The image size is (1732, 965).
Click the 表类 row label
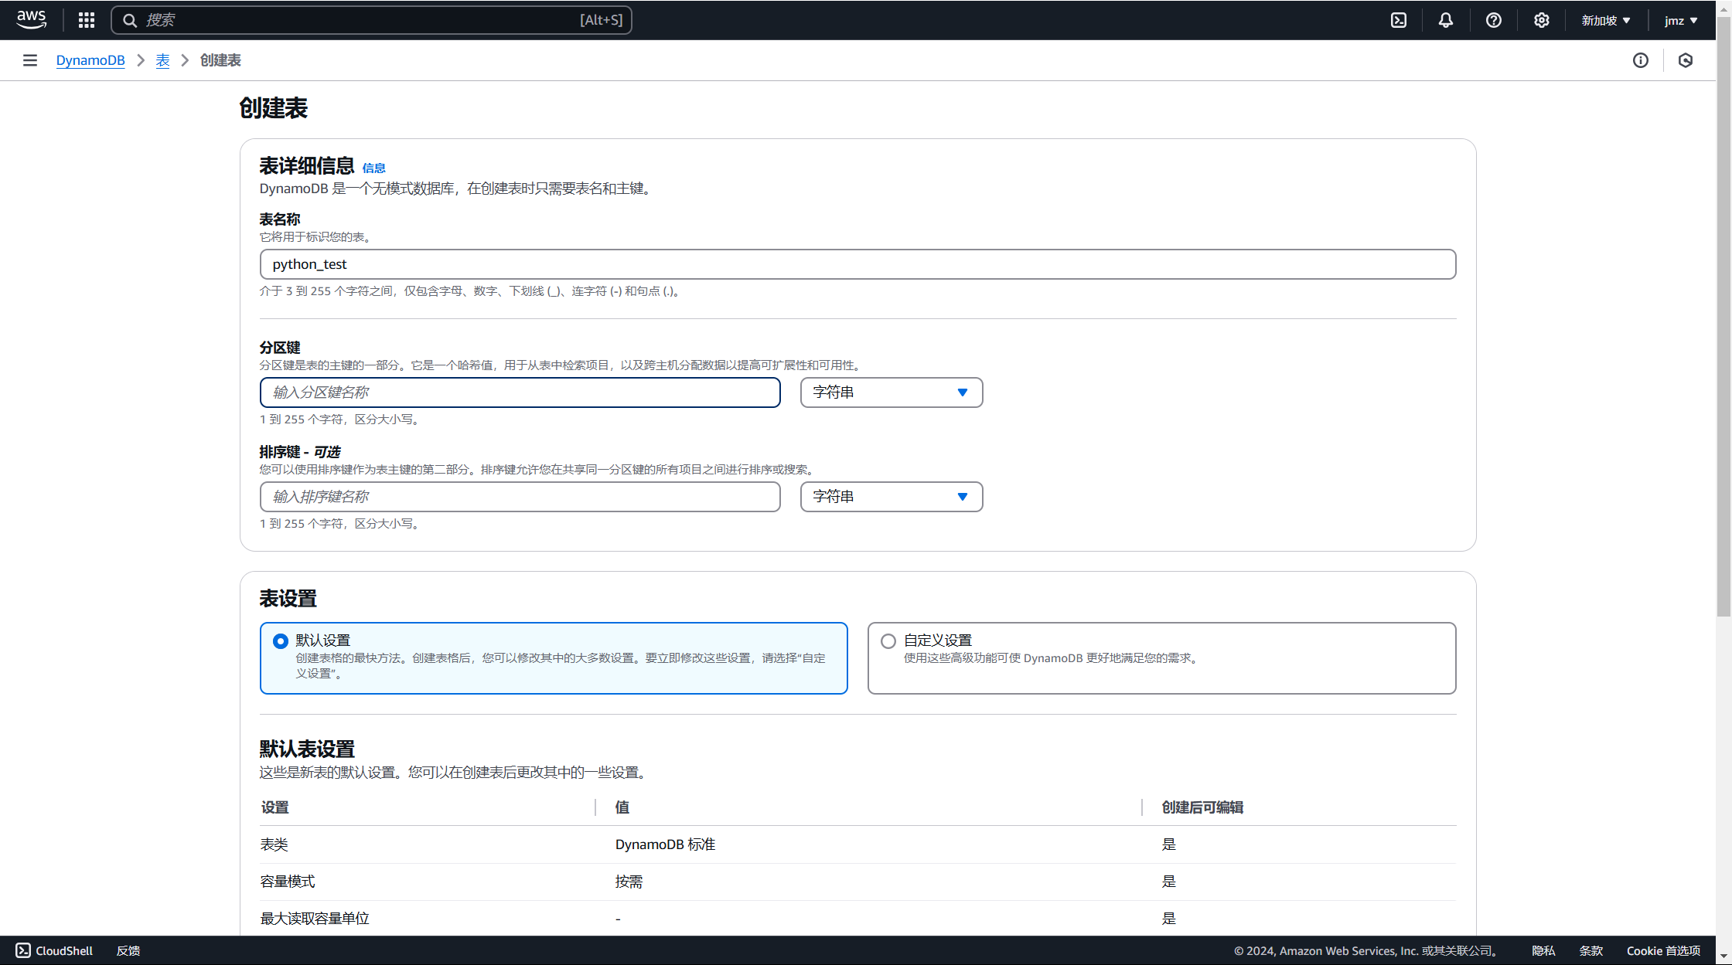pos(274,844)
